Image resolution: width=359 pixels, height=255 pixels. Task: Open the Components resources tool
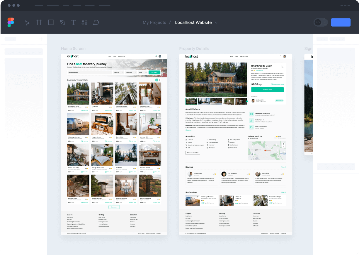84,22
